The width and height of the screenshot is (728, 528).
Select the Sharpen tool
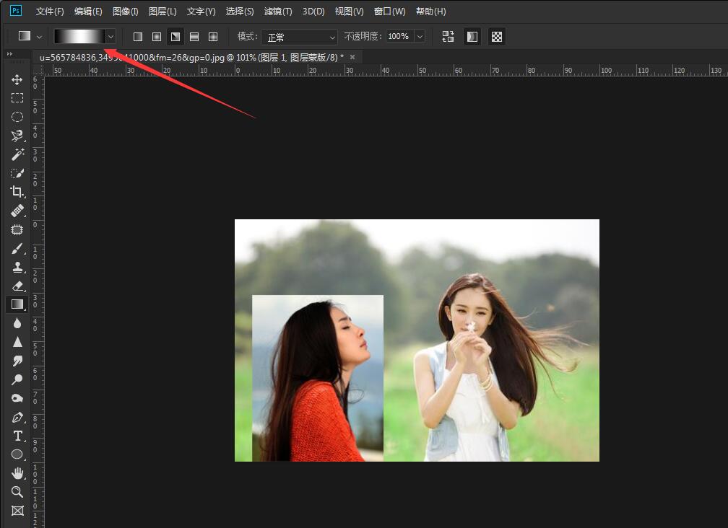point(17,342)
